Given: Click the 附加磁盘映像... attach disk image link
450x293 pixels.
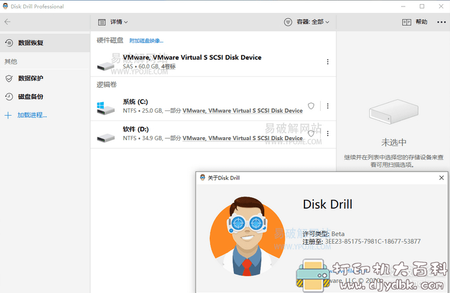Looking at the screenshot, I should pyautogui.click(x=146, y=41).
